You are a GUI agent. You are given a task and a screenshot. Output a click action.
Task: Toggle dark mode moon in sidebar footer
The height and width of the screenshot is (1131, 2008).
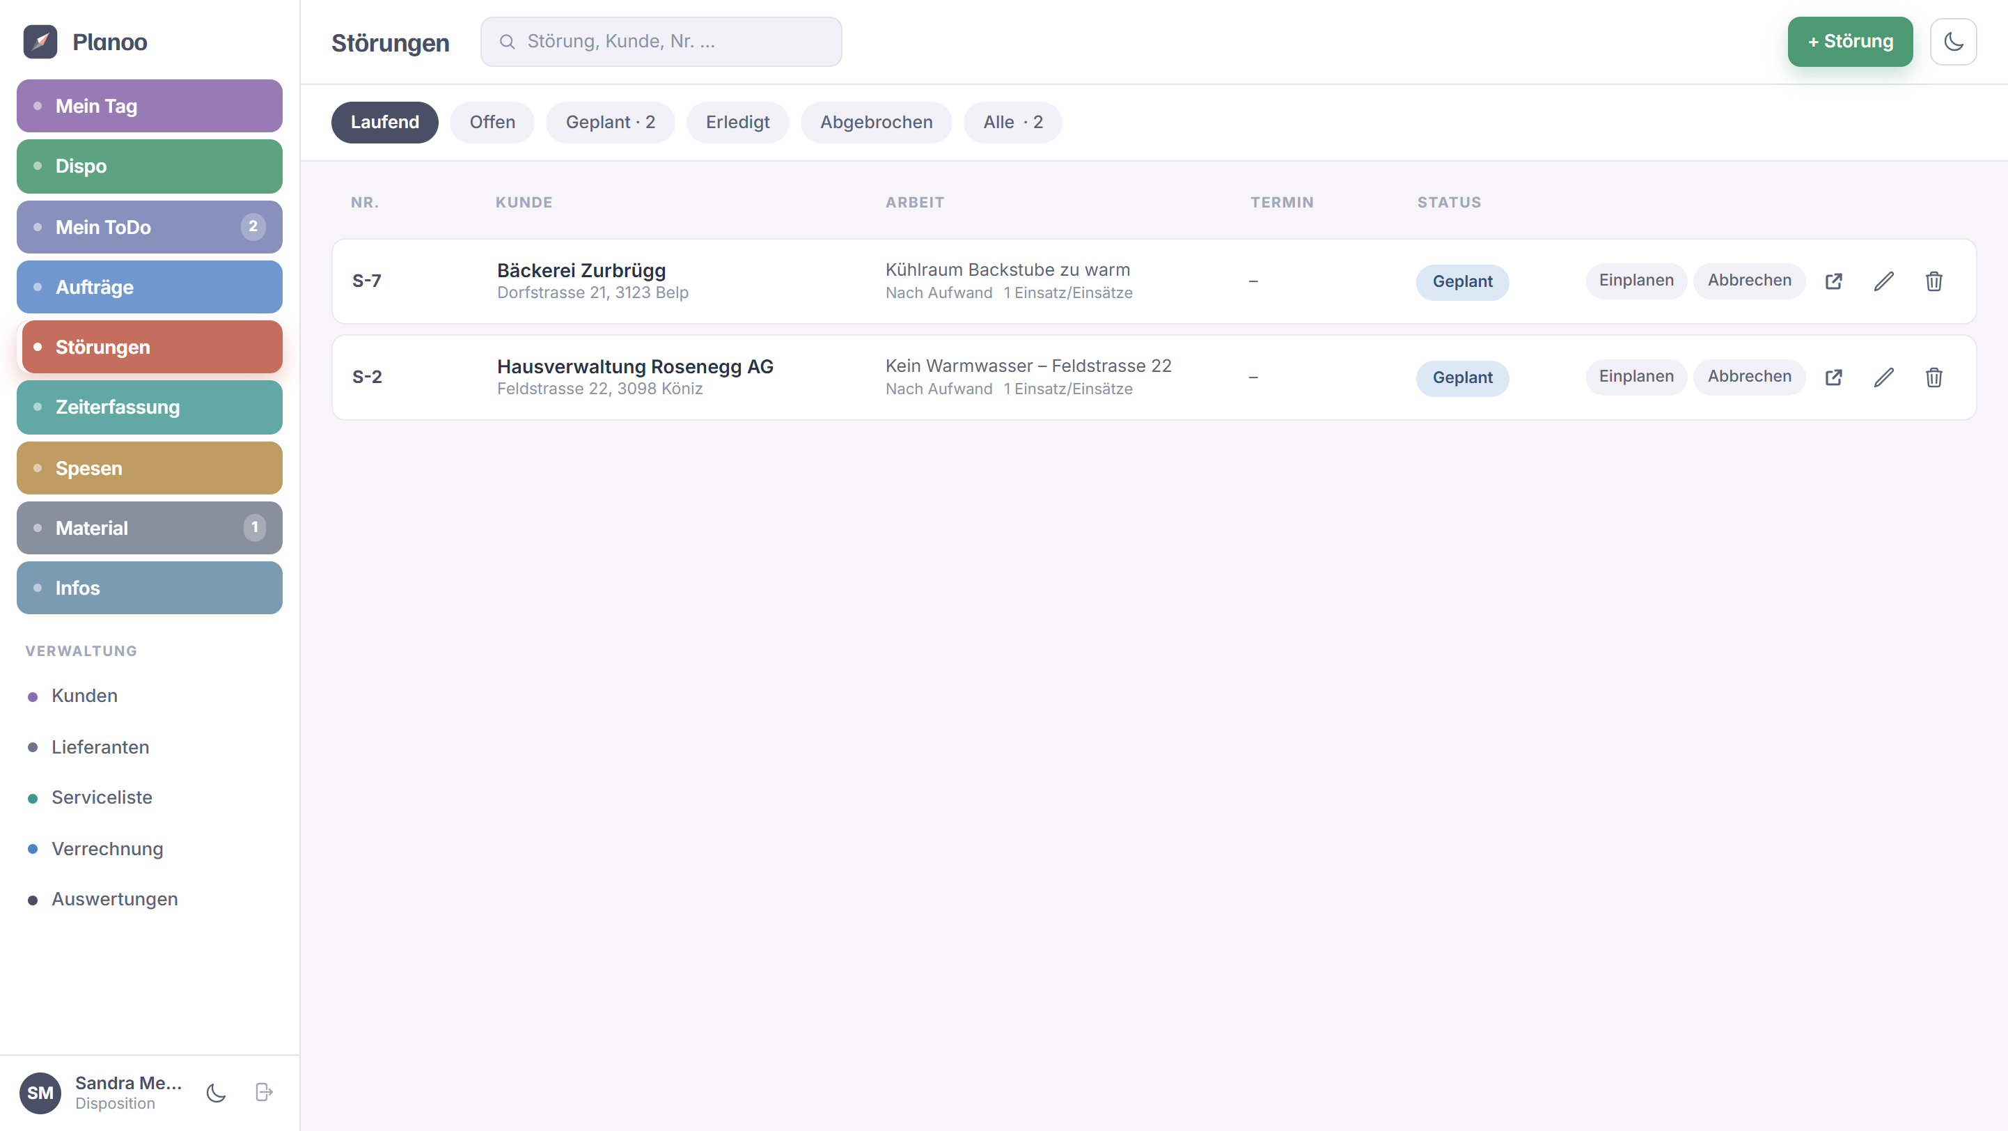pyautogui.click(x=216, y=1092)
